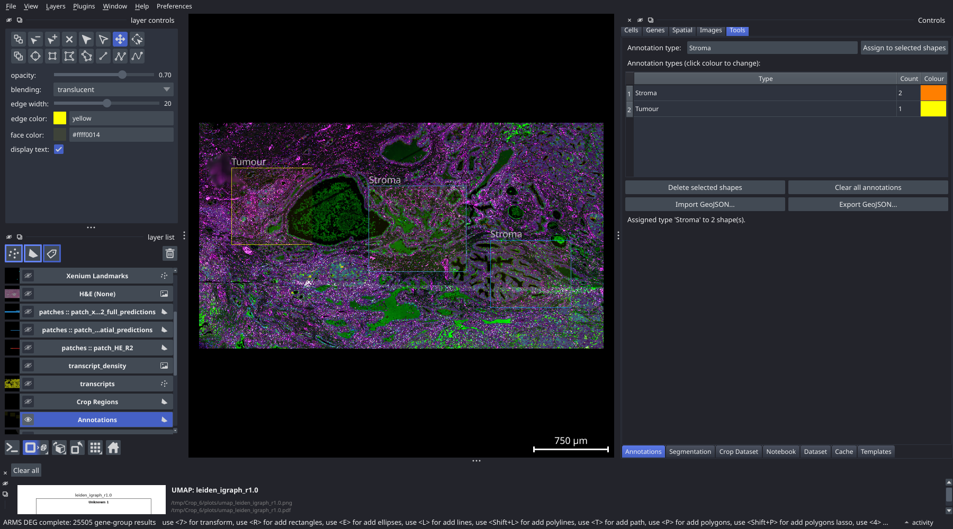Click Assign to selected shapes button
953x529 pixels.
(904, 48)
